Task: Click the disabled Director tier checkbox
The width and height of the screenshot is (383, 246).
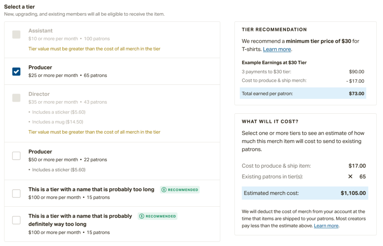Action: [x=16, y=98]
